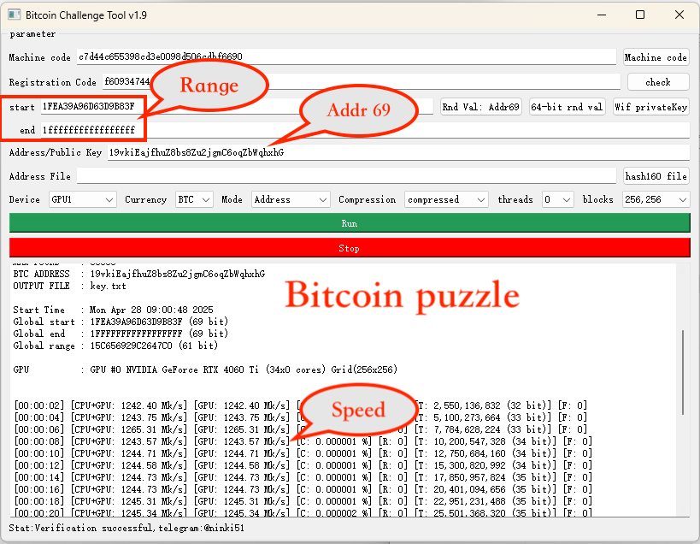Click the check registration button

tap(658, 82)
